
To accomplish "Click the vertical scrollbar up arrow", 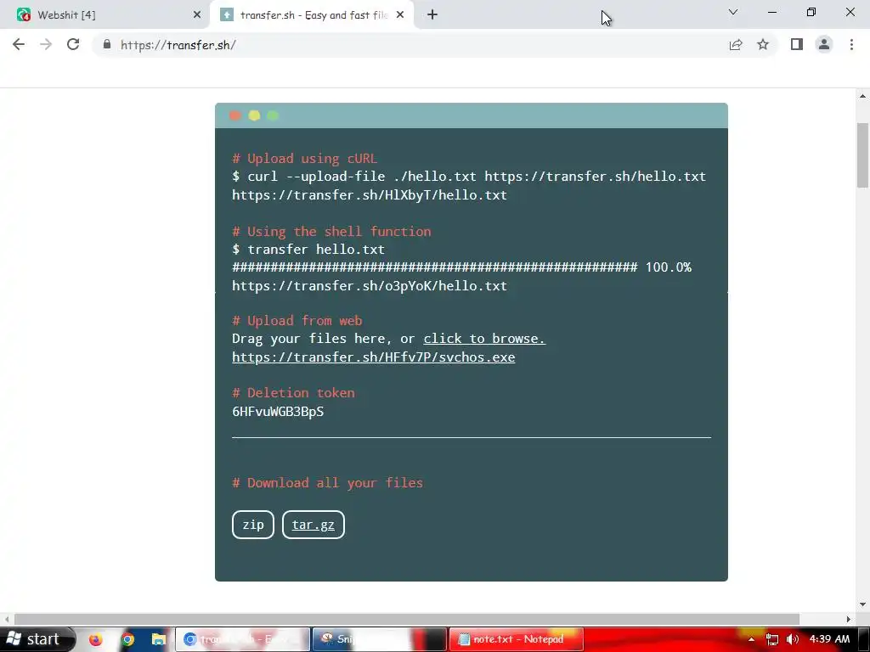I will pos(863,96).
